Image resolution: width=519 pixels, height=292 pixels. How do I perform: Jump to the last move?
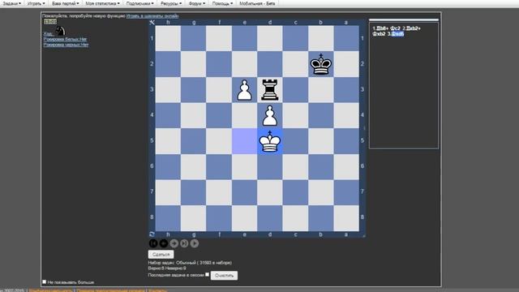click(x=184, y=243)
